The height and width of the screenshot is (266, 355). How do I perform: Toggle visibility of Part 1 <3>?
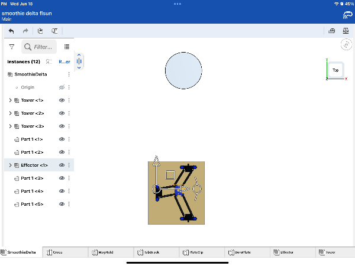(62, 178)
